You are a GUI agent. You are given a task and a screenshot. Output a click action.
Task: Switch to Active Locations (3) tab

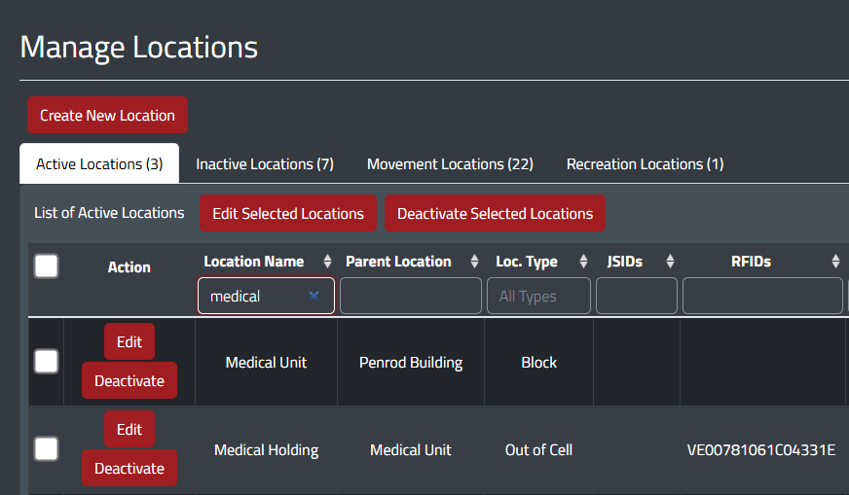tap(99, 164)
